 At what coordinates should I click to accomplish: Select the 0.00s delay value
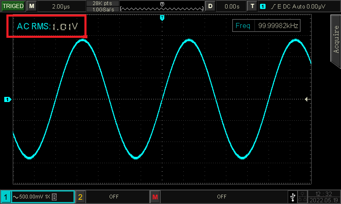[x=231, y=6]
